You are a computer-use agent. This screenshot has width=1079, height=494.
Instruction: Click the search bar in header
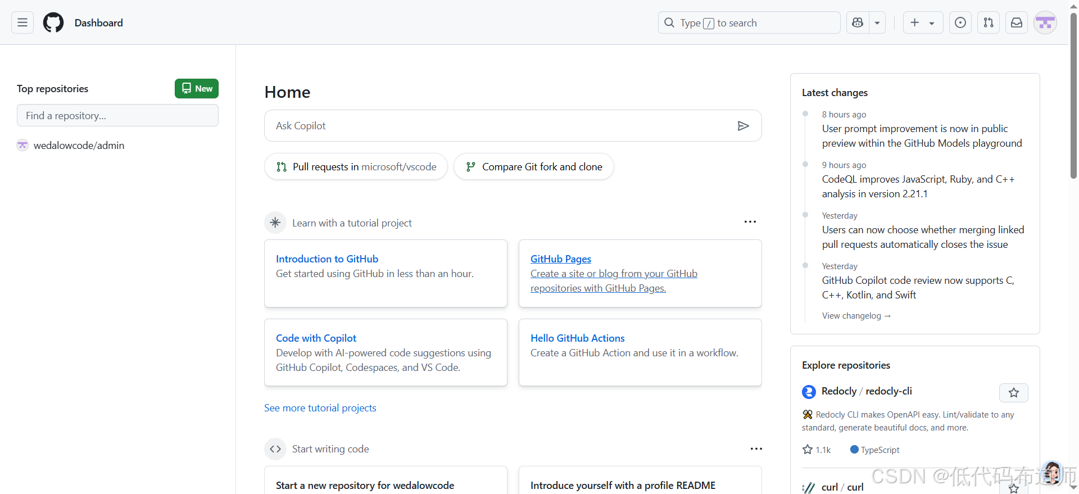(x=749, y=22)
